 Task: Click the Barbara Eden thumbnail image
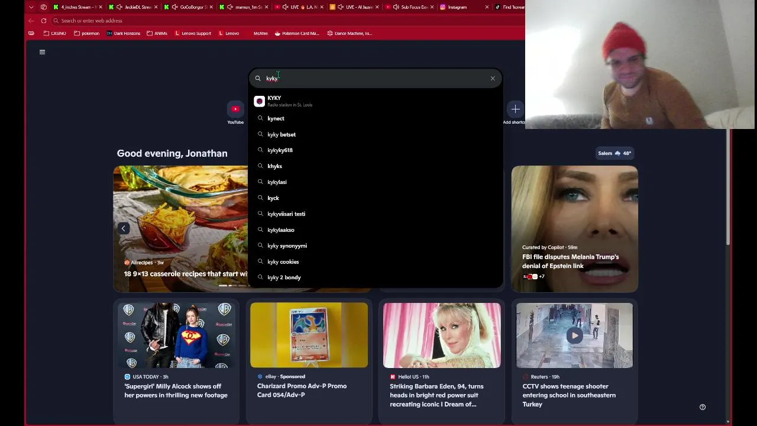pos(442,335)
